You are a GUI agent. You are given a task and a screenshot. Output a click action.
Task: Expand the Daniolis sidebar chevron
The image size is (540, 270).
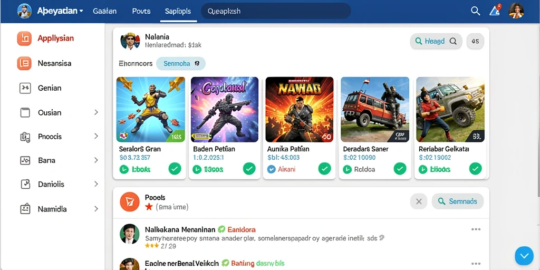pyautogui.click(x=96, y=184)
